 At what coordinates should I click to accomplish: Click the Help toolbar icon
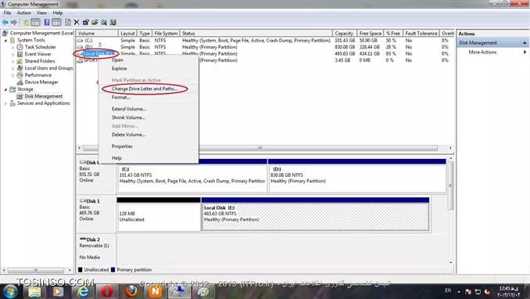pos(47,23)
